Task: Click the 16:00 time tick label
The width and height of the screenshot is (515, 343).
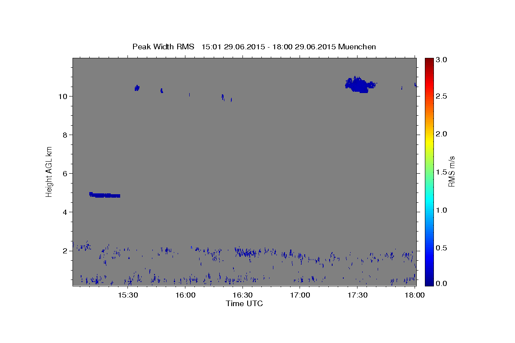Action: pos(185,295)
